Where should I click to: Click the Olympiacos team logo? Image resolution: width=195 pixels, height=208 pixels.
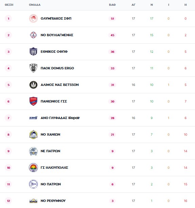click(33, 19)
